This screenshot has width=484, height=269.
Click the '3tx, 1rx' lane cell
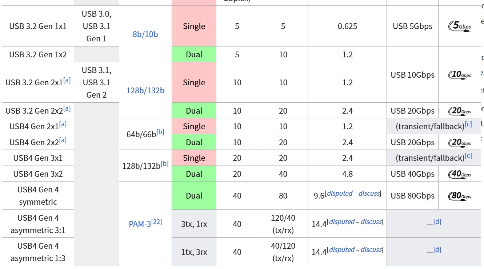(x=194, y=224)
